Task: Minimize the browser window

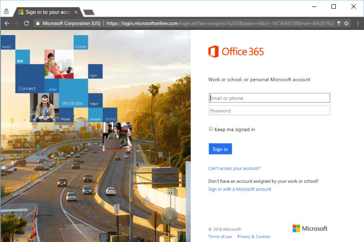Action: click(314, 6)
